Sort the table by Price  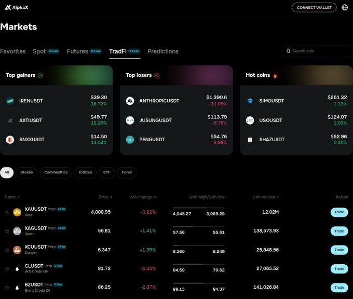(x=105, y=197)
